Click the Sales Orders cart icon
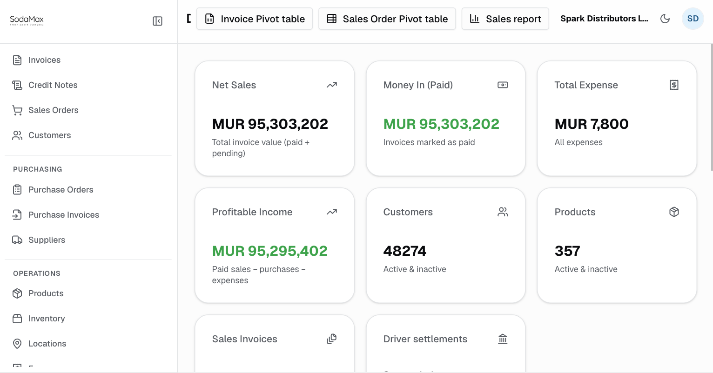Screen dimensions: 713x373 coord(17,110)
